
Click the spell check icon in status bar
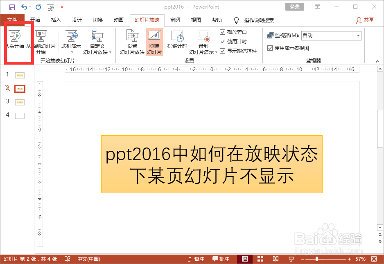tap(68, 259)
